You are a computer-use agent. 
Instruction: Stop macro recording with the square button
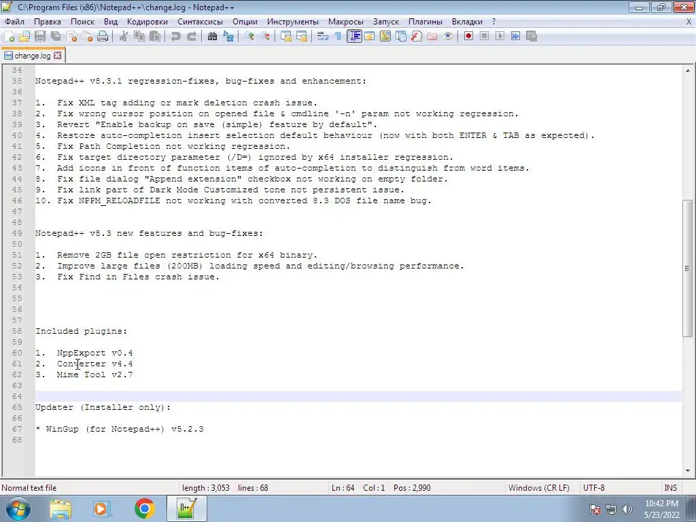[484, 37]
